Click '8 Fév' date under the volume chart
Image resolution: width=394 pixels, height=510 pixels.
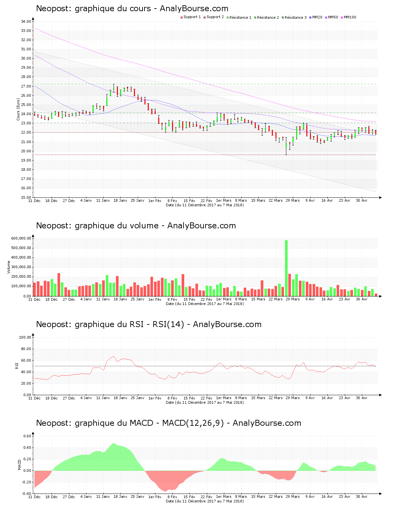(x=172, y=299)
